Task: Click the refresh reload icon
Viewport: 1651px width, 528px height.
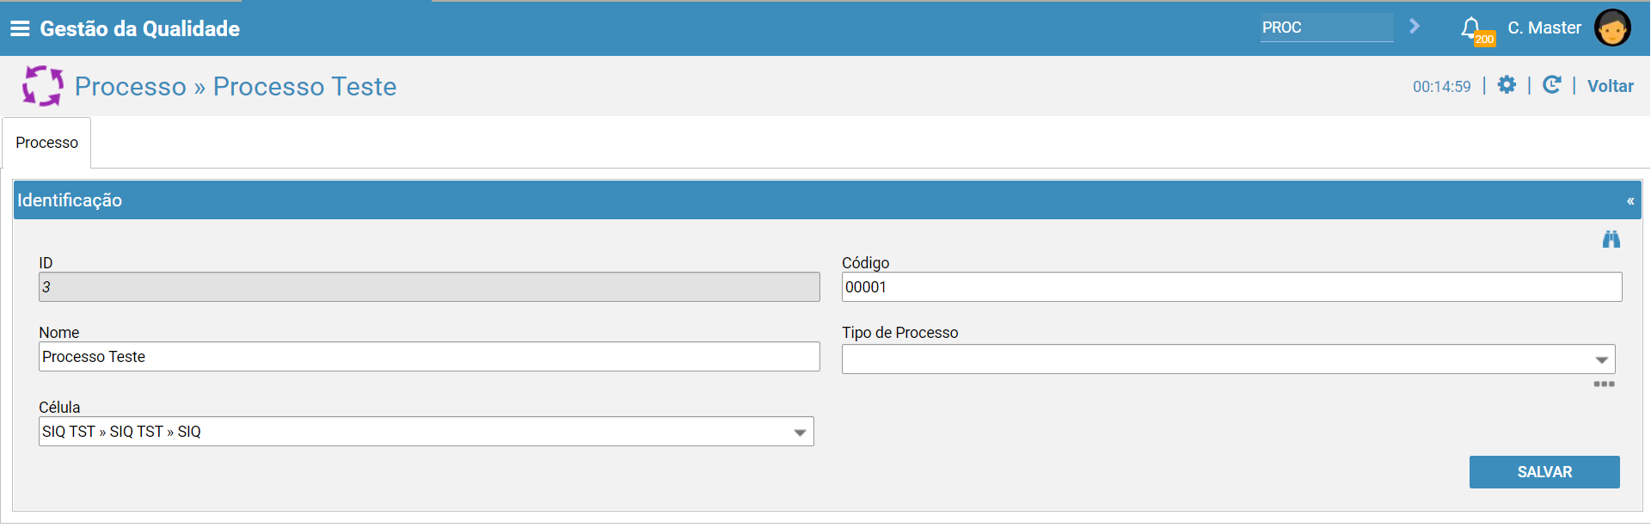Action: point(1551,85)
